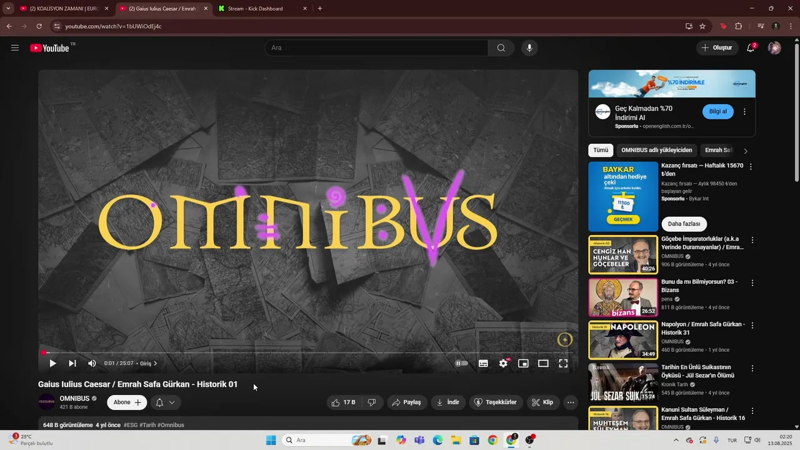Viewport: 800px width, 450px height.
Task: Install app icon in address bar
Action: (x=689, y=26)
